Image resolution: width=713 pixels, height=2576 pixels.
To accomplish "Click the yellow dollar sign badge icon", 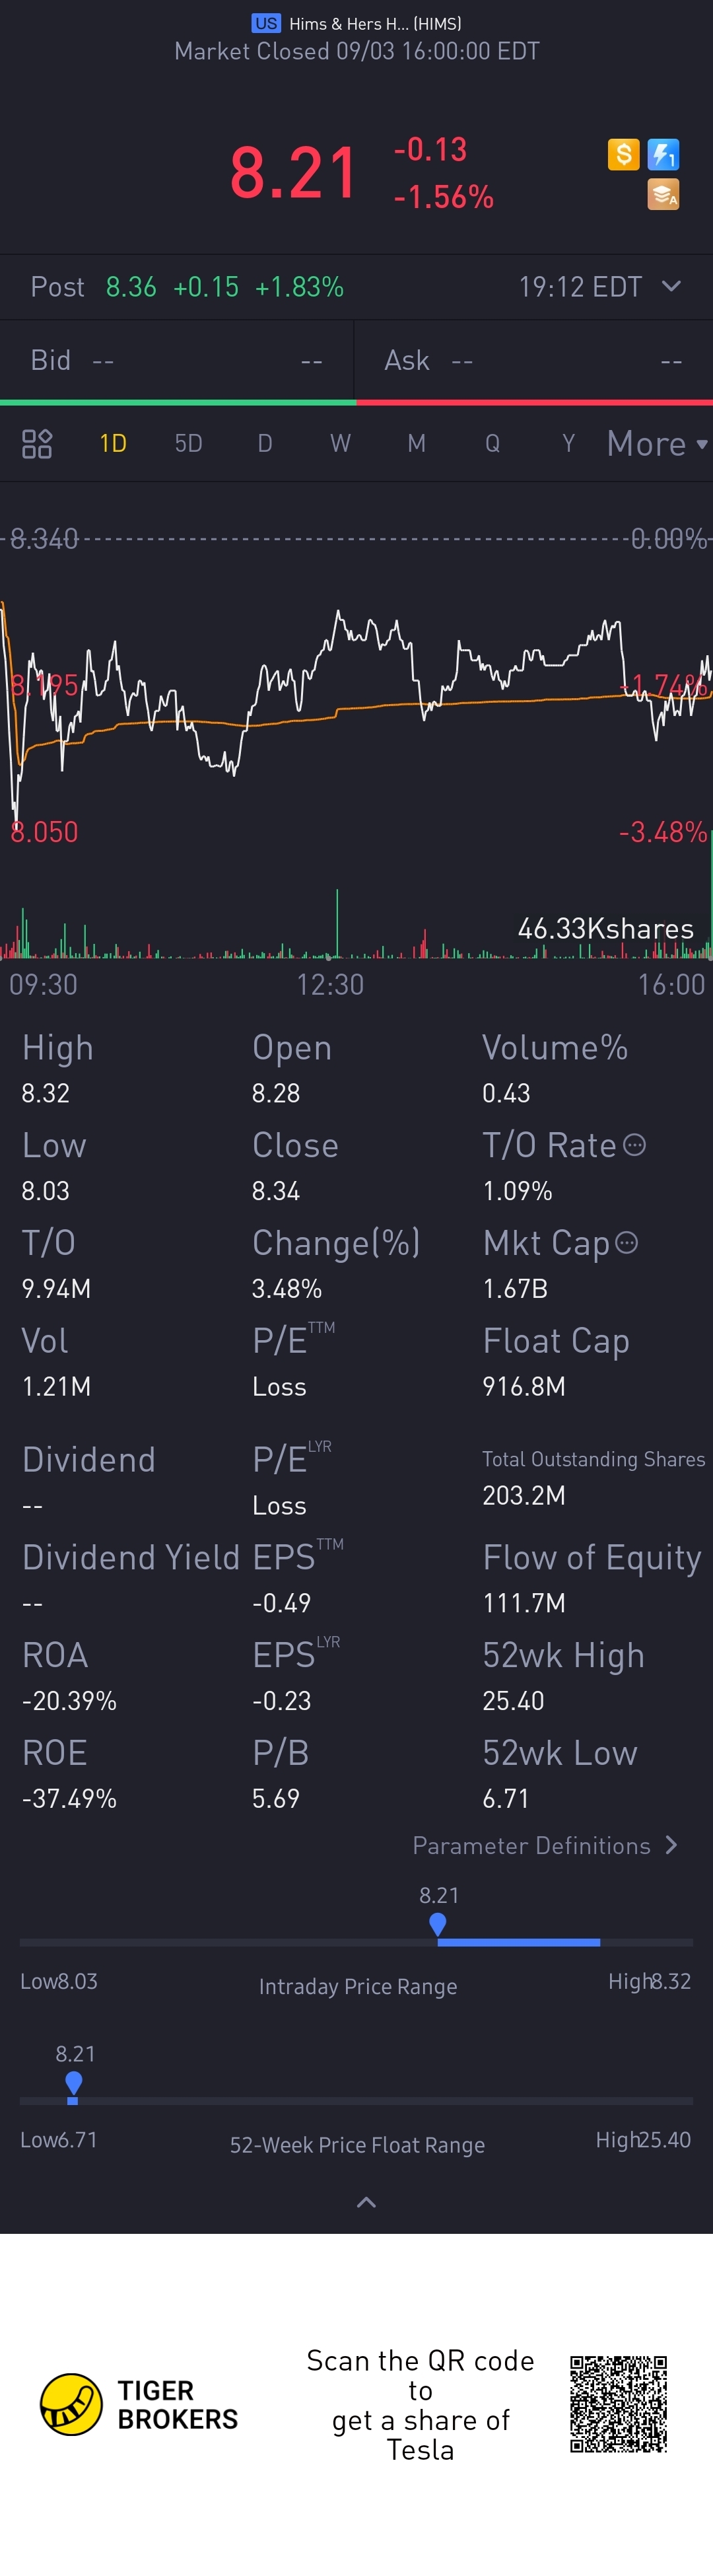I will tap(623, 154).
